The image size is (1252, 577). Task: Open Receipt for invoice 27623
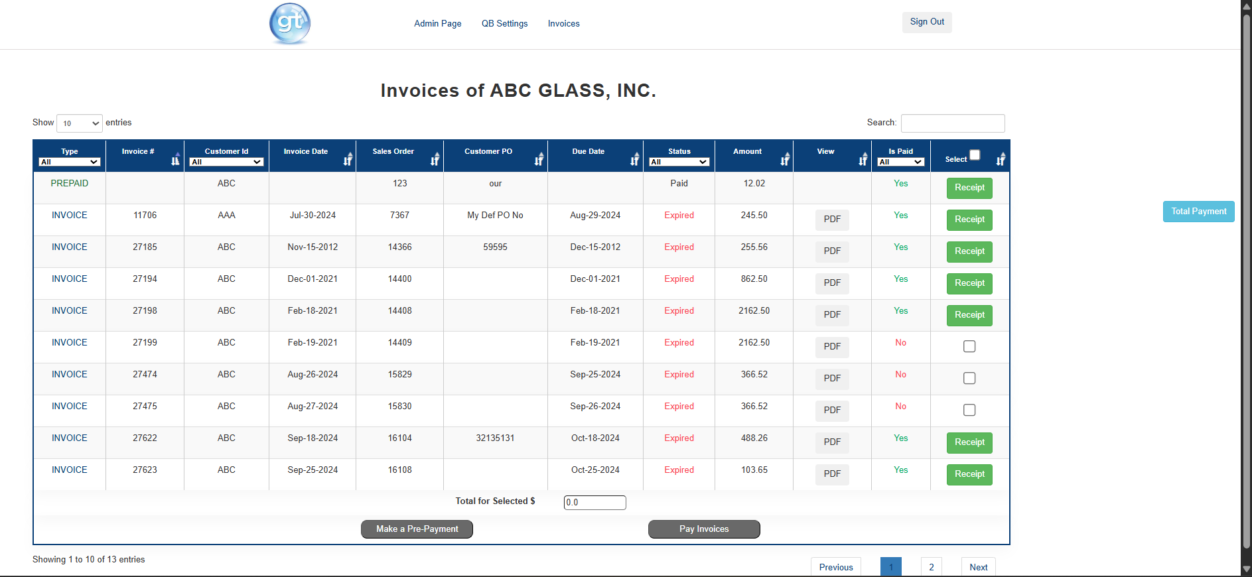[969, 474]
